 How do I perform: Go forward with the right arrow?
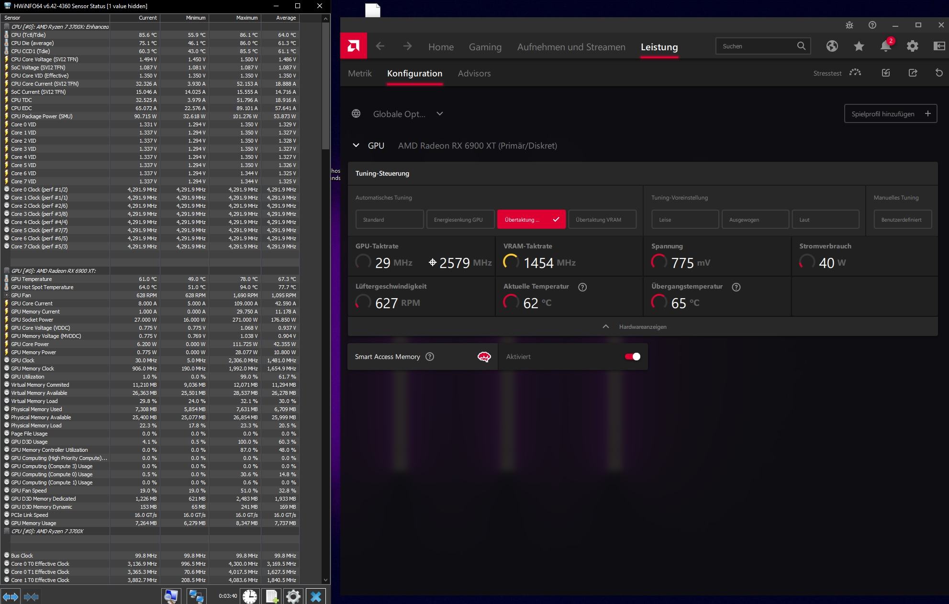pos(407,46)
